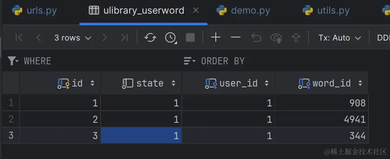Select the word_id column header
The height and width of the screenshot is (159, 390).
(x=321, y=83)
